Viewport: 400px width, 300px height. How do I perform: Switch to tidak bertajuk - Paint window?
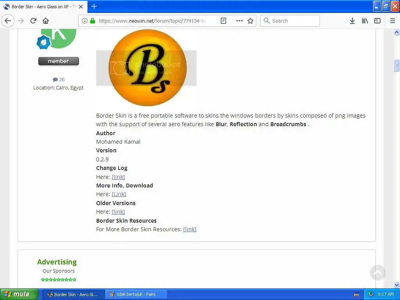tap(136, 295)
